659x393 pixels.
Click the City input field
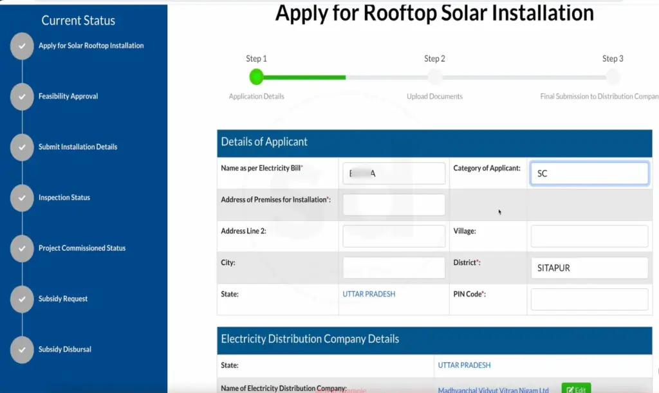(x=394, y=268)
